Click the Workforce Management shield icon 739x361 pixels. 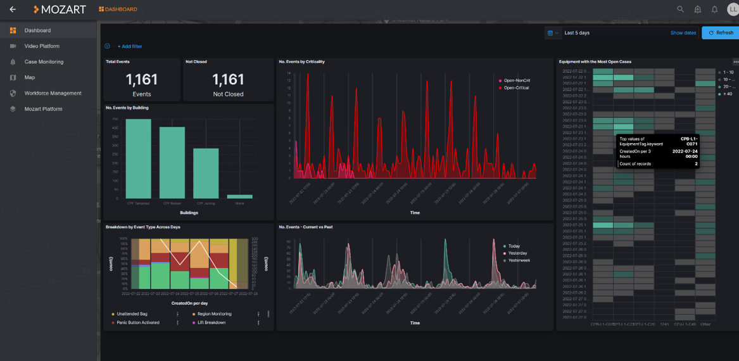[x=13, y=93]
